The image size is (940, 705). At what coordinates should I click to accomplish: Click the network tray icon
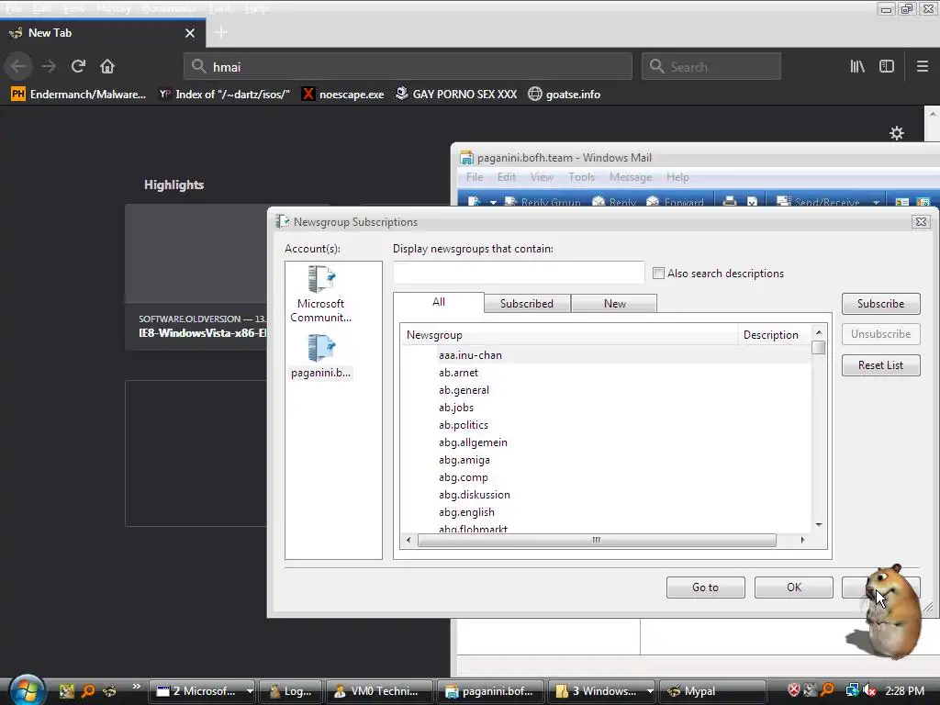point(852,690)
